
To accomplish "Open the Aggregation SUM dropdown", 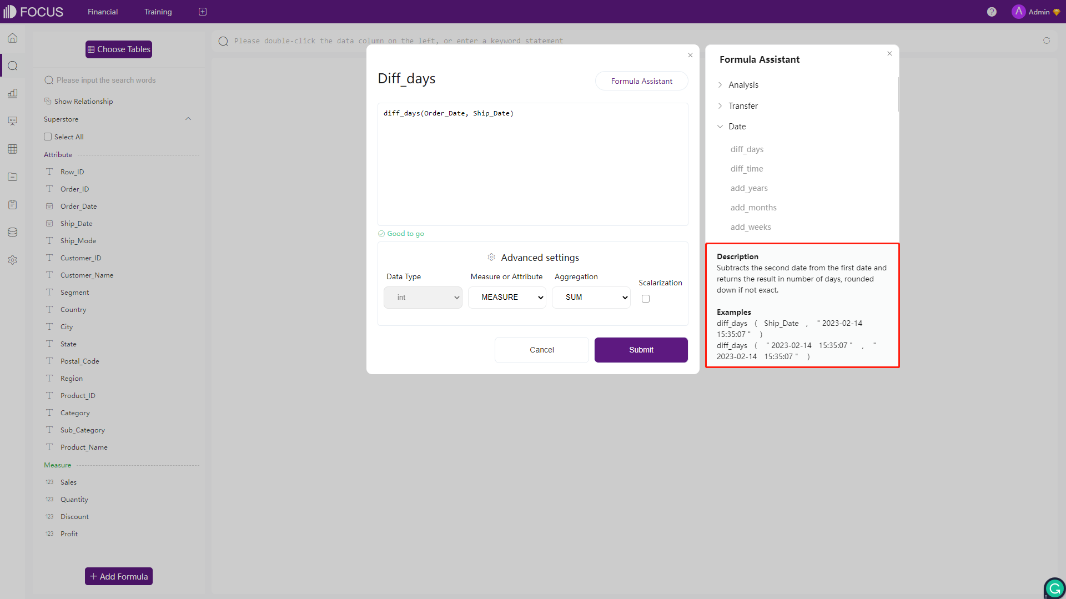I will coord(591,298).
